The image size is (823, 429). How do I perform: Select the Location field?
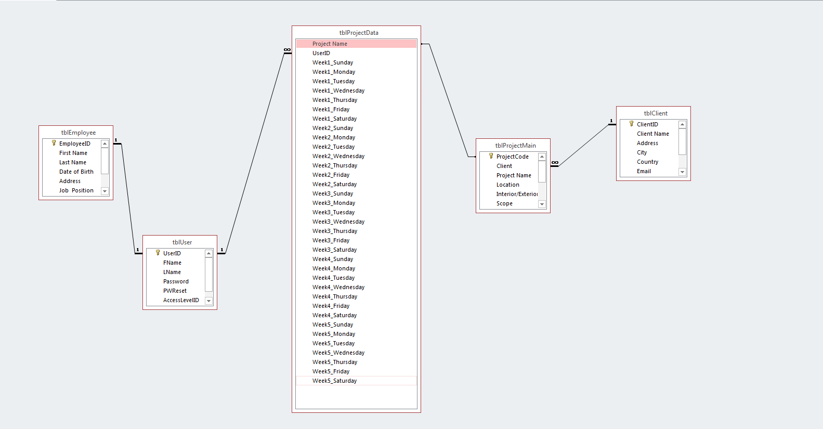[x=509, y=185]
